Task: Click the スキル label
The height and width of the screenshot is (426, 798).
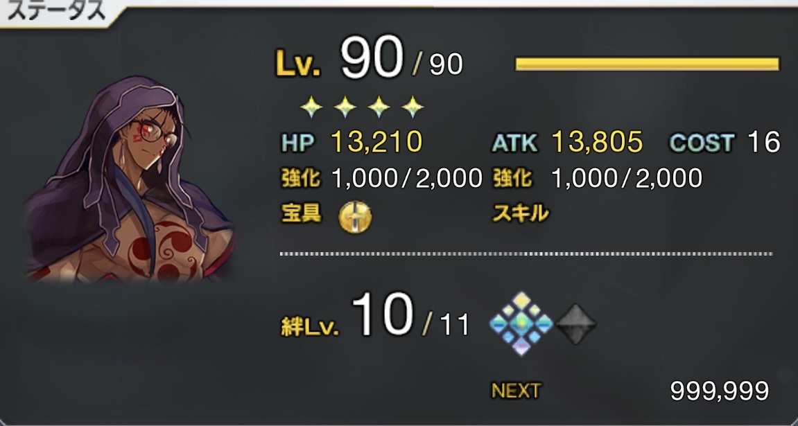Action: point(520,215)
